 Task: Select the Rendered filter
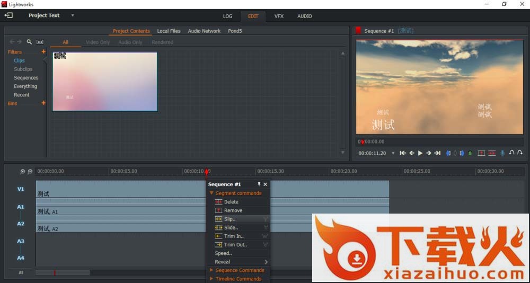[162, 42]
